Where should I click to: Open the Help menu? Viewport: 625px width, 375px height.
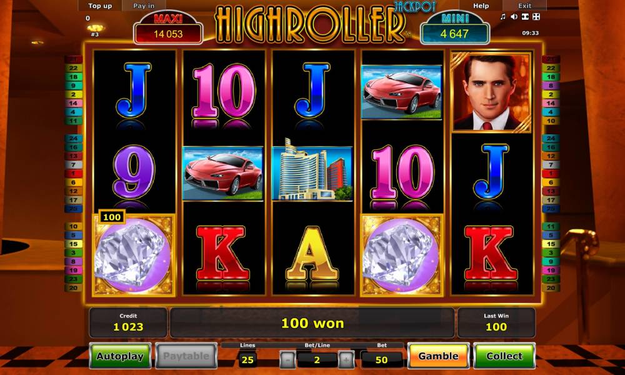pos(481,6)
